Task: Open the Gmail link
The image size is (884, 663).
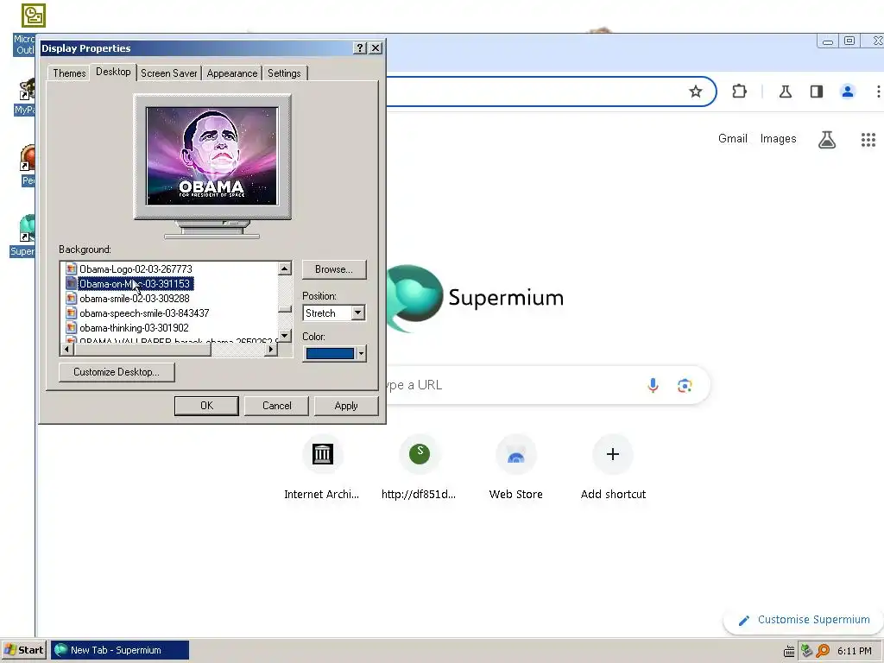Action: coord(732,139)
